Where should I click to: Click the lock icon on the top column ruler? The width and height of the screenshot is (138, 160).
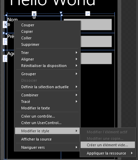coord(34,16)
